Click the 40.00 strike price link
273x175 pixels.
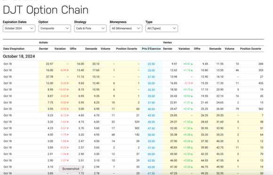click(x=151, y=109)
